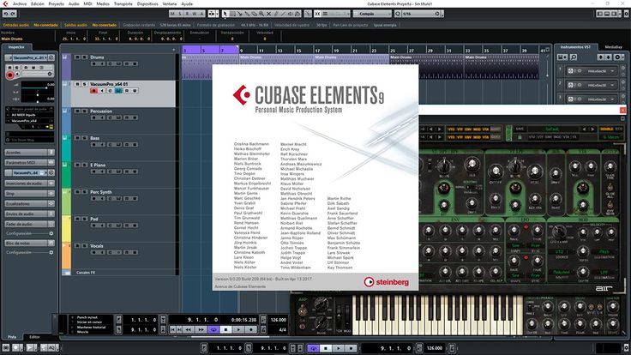Open the 1/16 quantize preset dropdown
This screenshot has width=631, height=355.
pos(421,14)
